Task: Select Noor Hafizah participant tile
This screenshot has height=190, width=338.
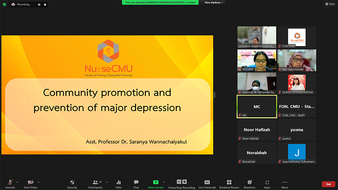Action: tap(257, 130)
